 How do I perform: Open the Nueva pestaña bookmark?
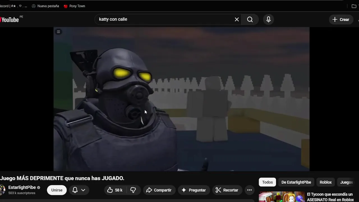pos(45,6)
